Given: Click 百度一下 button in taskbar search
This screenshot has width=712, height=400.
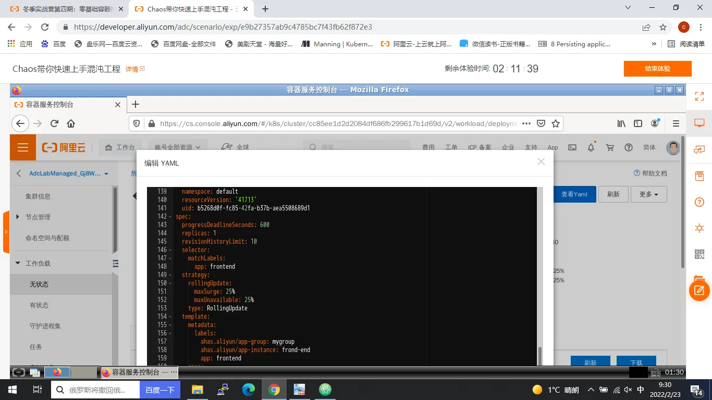Looking at the screenshot, I should (159, 390).
